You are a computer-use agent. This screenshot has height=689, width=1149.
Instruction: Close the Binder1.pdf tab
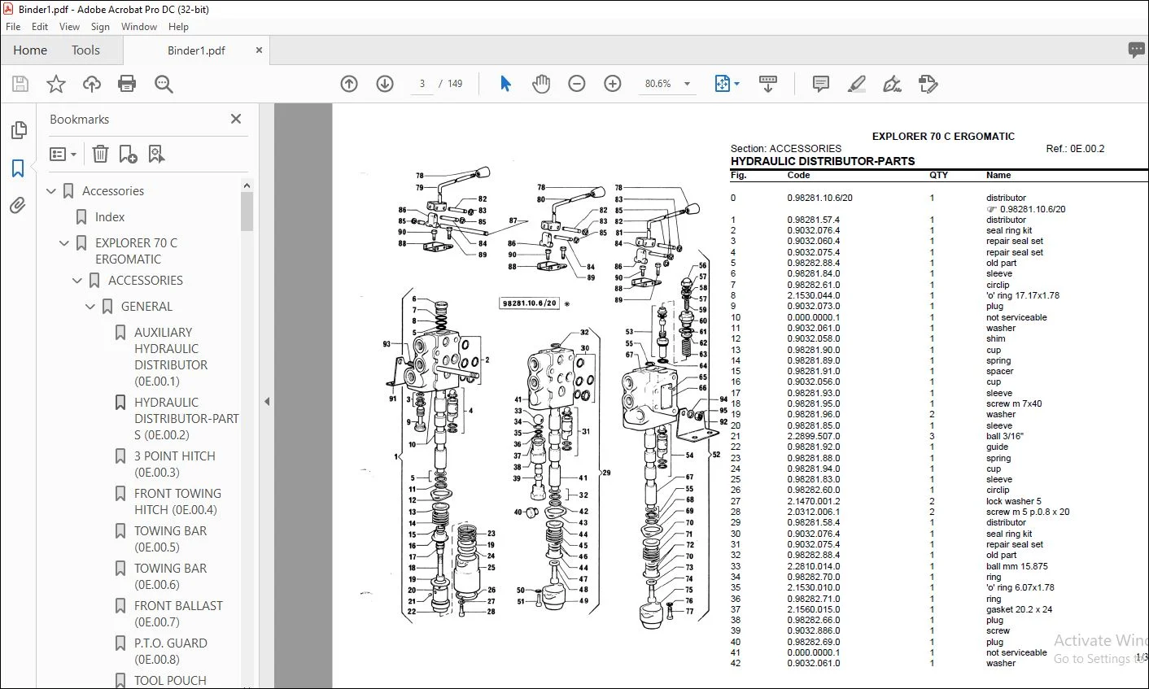[259, 50]
